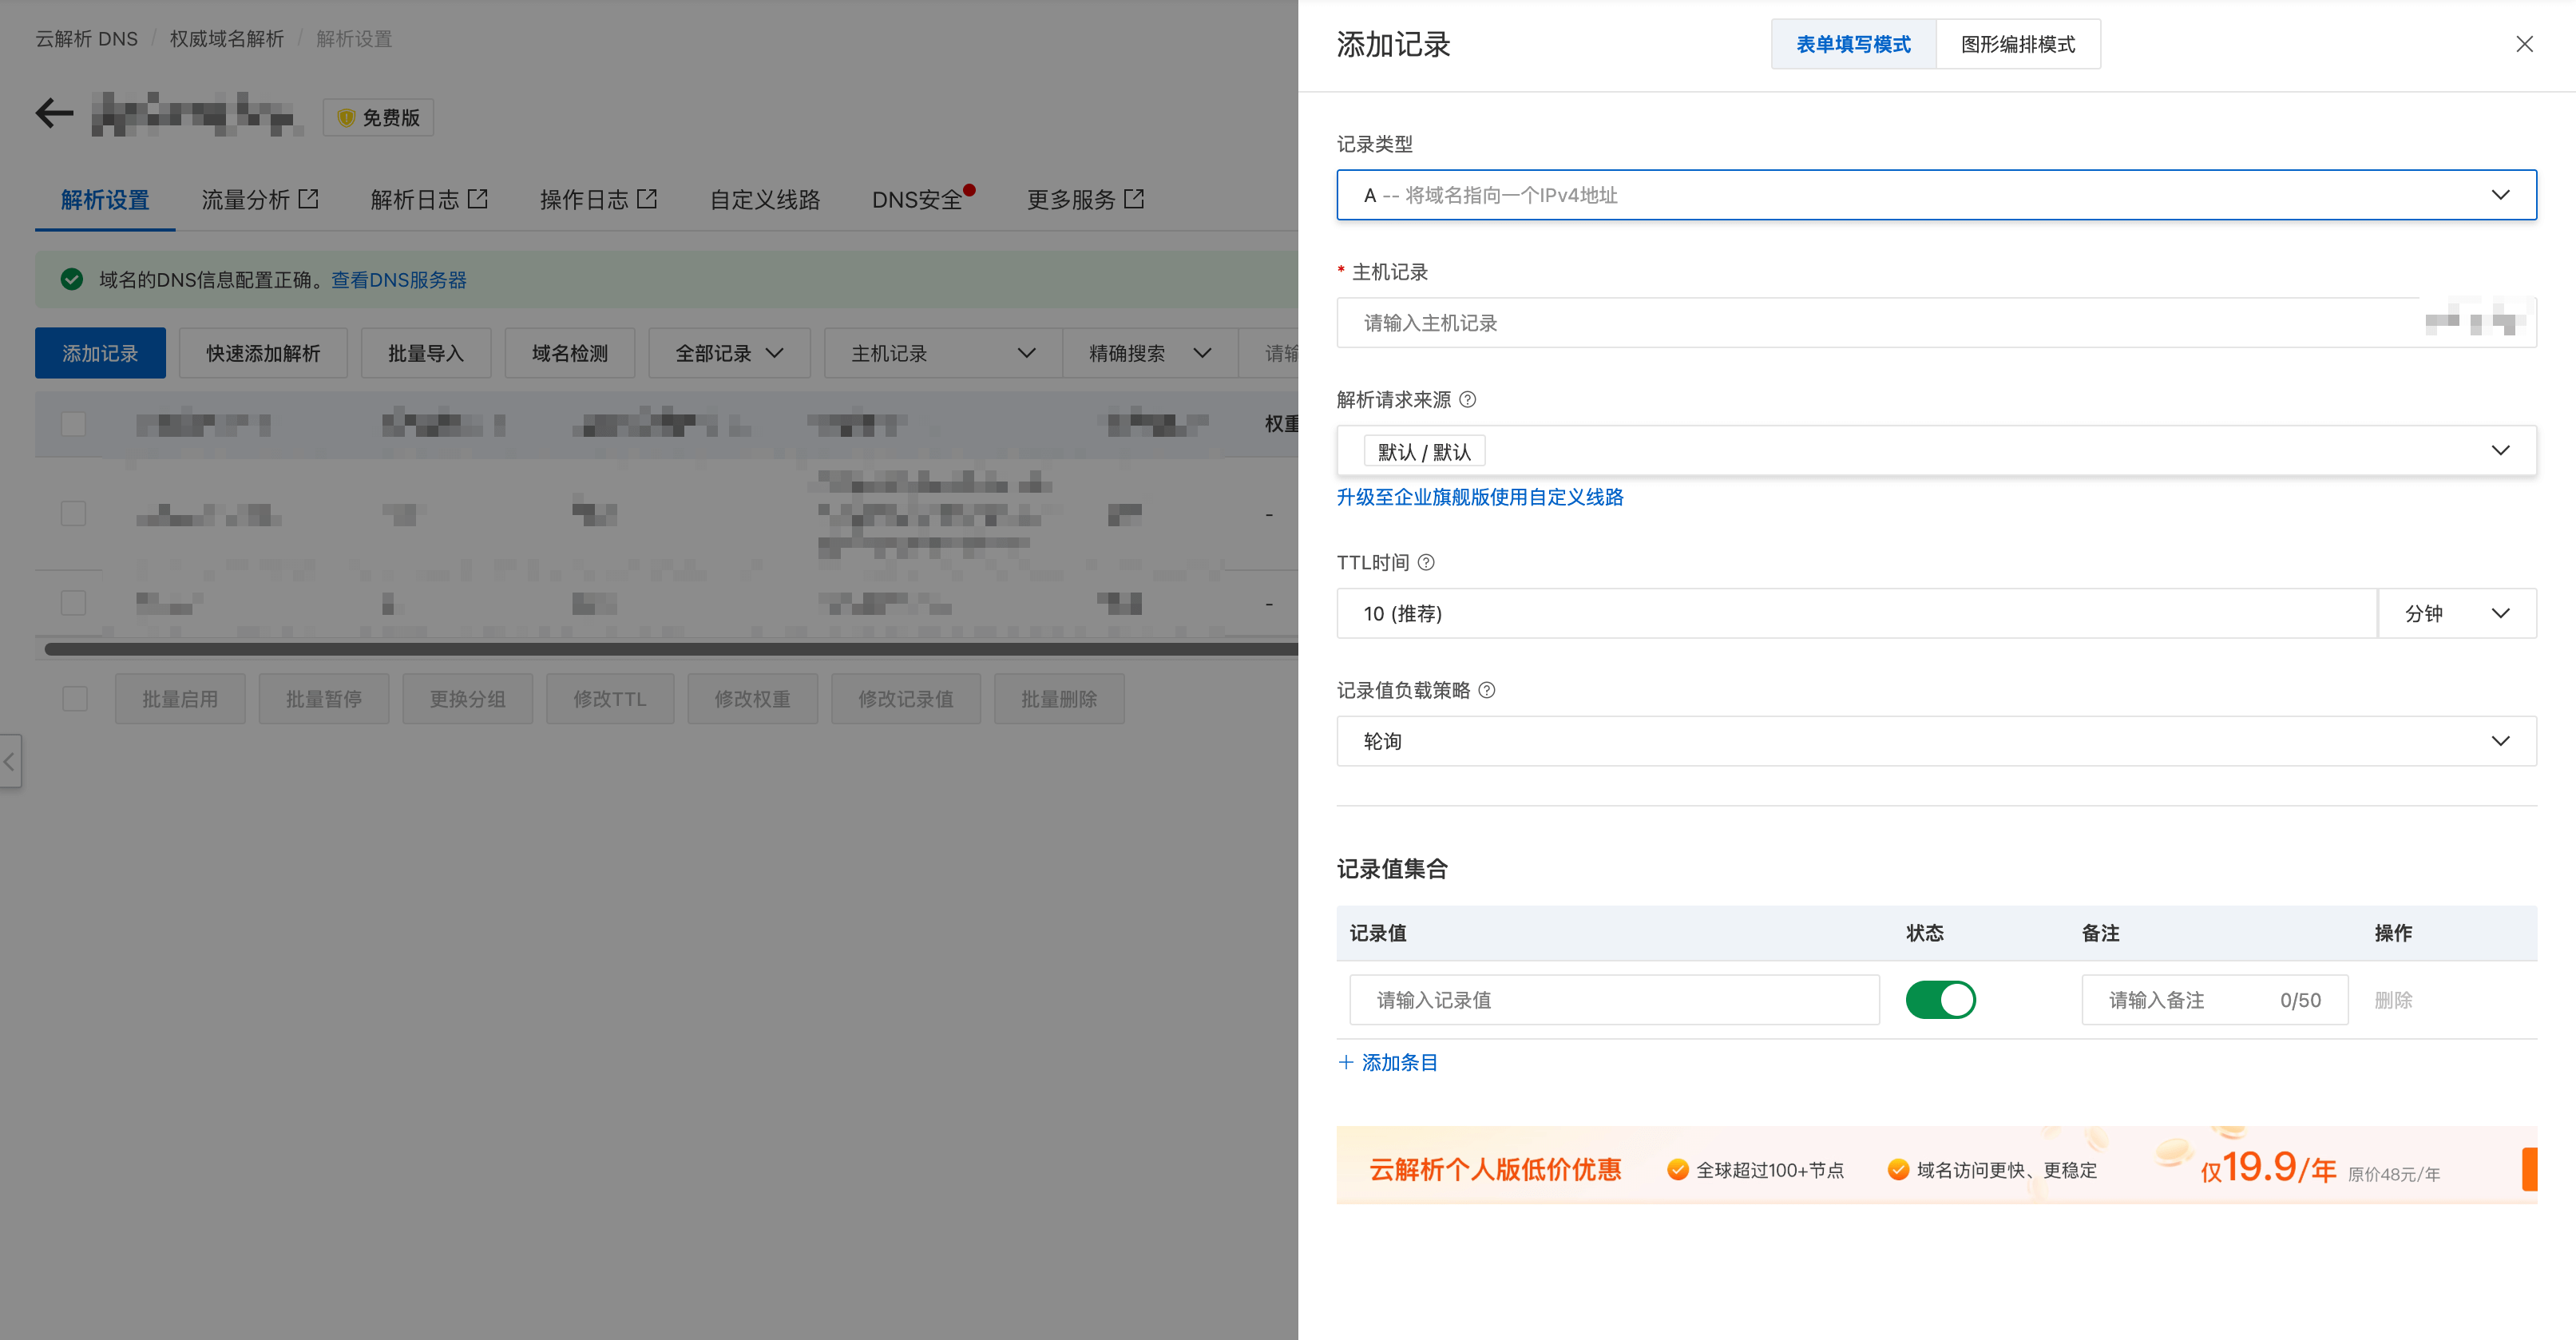Click the plus icon next to 添加条目
Image resolution: width=2576 pixels, height=1340 pixels.
point(1346,1062)
